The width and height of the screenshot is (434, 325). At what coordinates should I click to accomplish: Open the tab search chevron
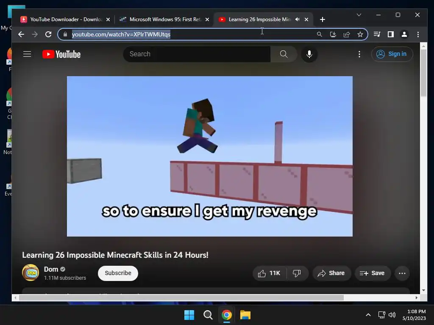pyautogui.click(x=359, y=15)
